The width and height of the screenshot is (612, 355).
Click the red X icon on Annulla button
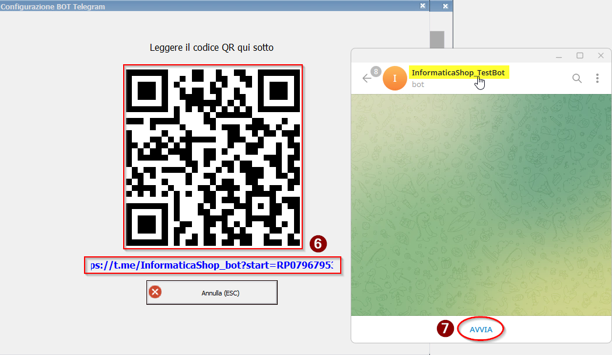[155, 293]
